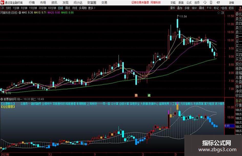The image size is (242, 156).
Task: Select the 周线 weekly period tab
Action: [68, 8]
